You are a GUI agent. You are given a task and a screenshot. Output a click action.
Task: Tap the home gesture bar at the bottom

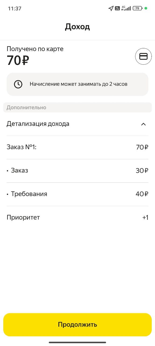coord(77,342)
